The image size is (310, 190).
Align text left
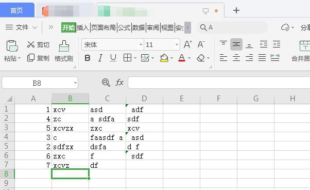223,58
